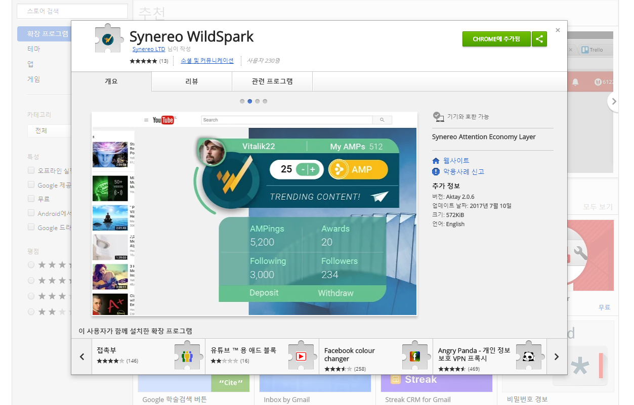Click the green CHROME에 추가됨 button

[496, 39]
